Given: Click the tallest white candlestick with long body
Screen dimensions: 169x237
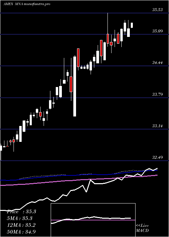Looking at the screenshot, I should click(75, 86).
